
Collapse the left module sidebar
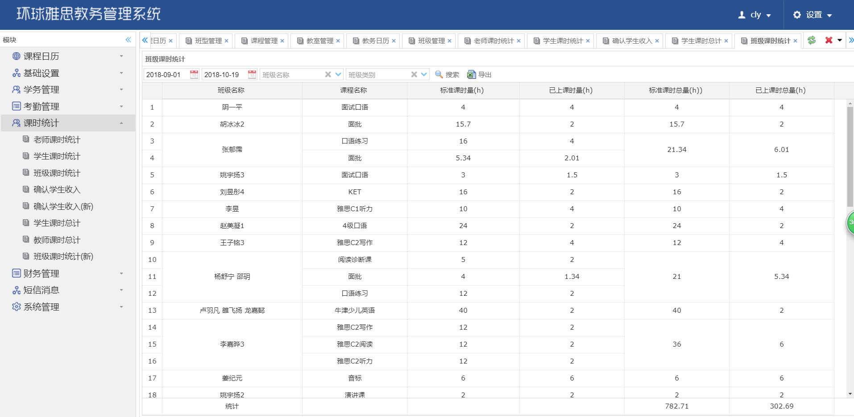coord(129,40)
